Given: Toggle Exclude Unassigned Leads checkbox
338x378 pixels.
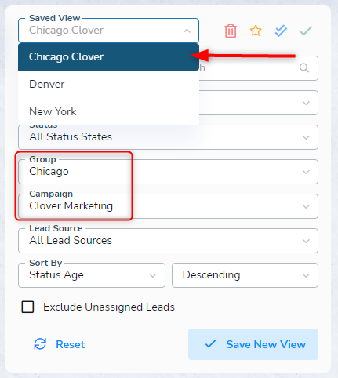Looking at the screenshot, I should click(27, 307).
